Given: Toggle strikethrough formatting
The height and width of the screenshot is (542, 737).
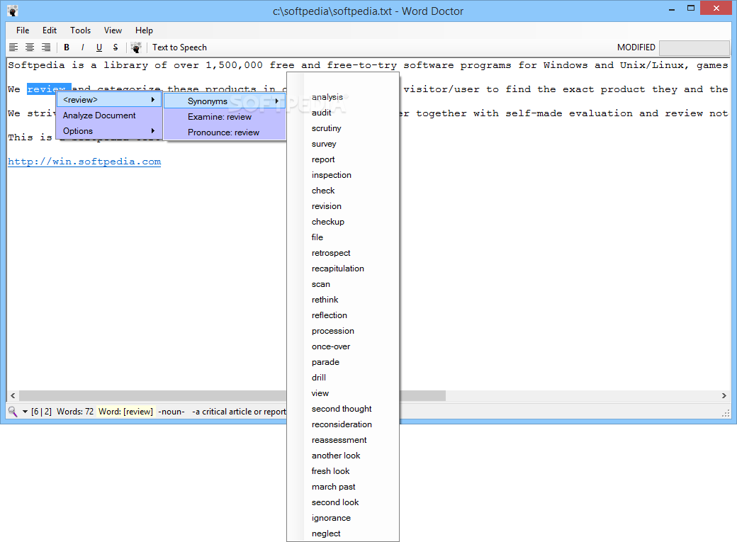Looking at the screenshot, I should pyautogui.click(x=115, y=47).
